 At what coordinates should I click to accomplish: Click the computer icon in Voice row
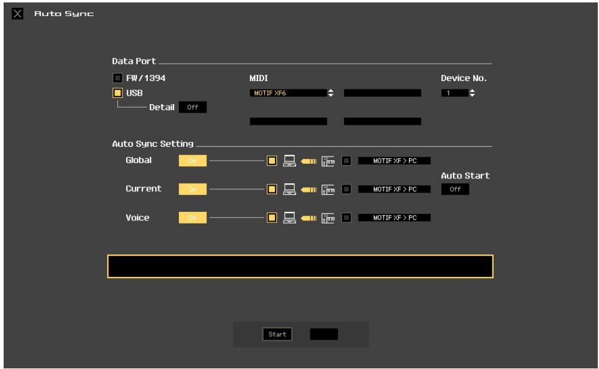coord(289,218)
